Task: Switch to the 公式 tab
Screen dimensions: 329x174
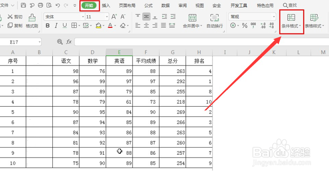Action: [148, 6]
